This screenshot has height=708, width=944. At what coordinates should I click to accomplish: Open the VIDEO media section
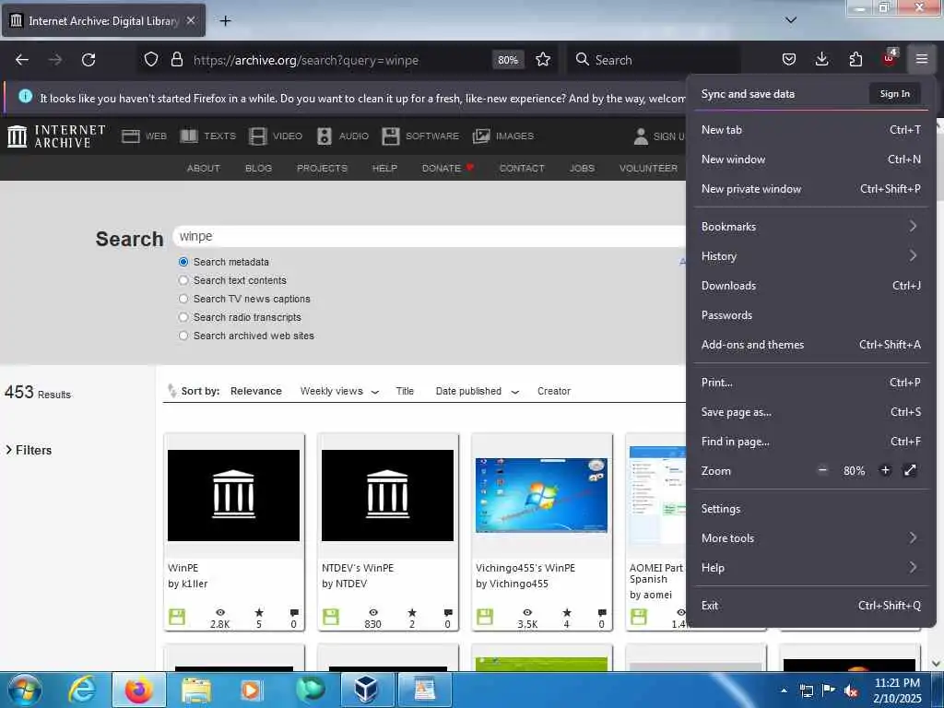coord(276,136)
